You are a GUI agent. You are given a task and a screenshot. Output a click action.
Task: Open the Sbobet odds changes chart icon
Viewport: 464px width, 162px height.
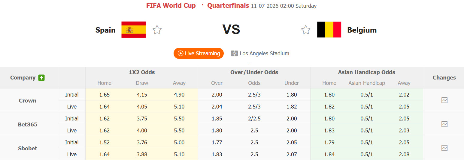(x=444, y=148)
